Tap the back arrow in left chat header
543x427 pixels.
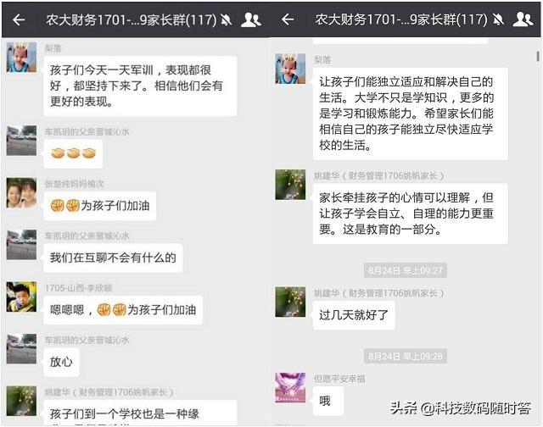tap(19, 19)
